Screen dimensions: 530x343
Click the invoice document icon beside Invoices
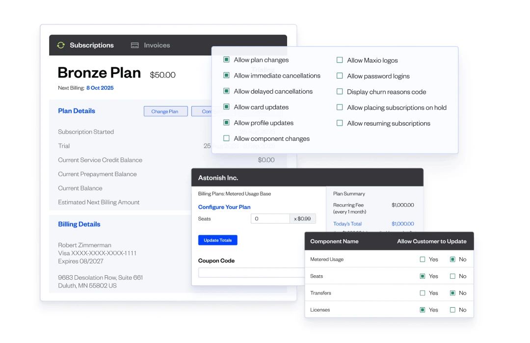pos(134,45)
